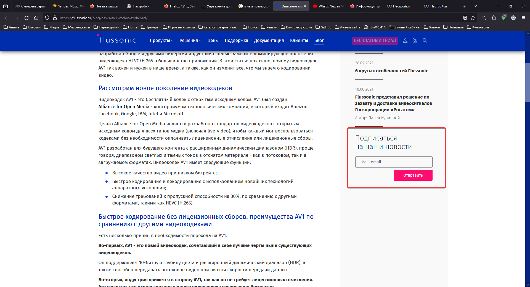This screenshot has height=287, width=530.
Task: Click the Ваш email input field
Action: [x=394, y=162]
